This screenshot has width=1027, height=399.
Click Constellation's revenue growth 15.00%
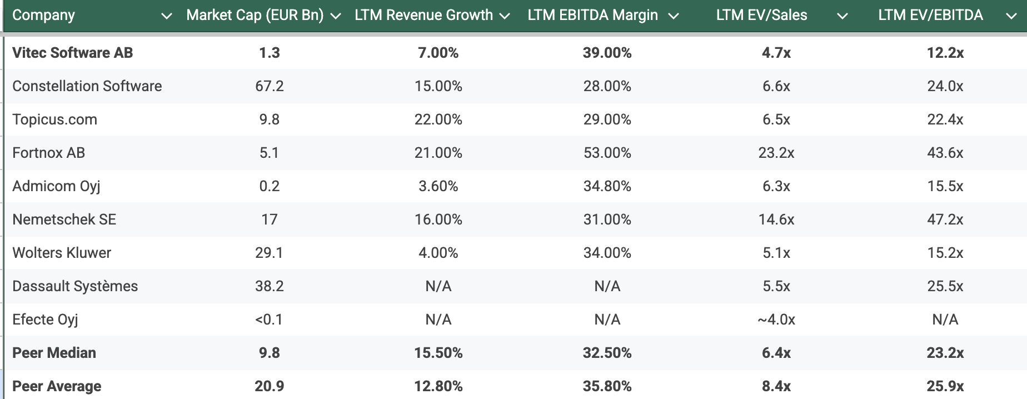point(438,86)
